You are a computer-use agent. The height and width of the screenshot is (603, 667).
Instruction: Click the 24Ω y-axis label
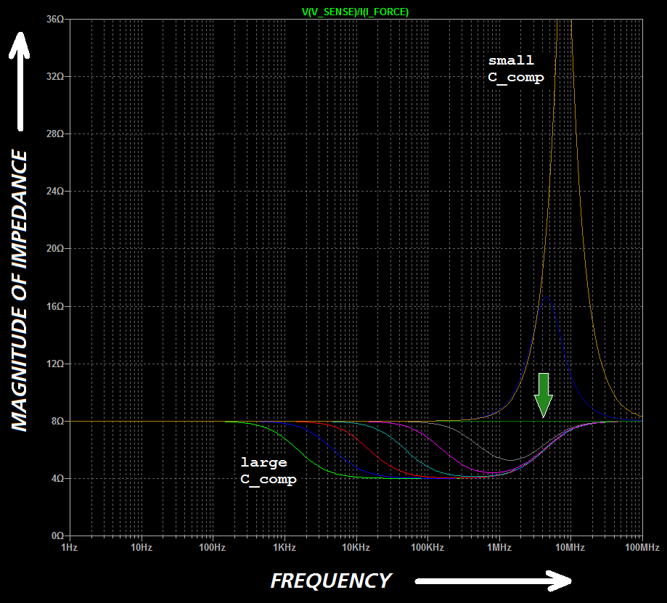[55, 192]
